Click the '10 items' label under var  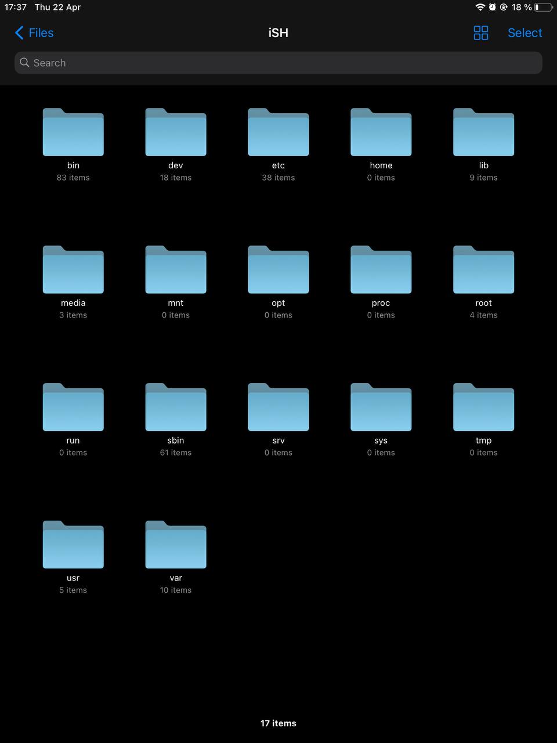coord(176,590)
